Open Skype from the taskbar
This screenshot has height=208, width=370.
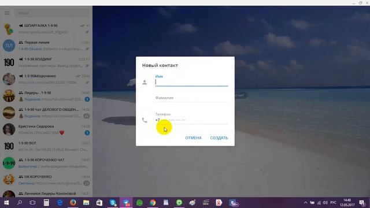tap(113, 203)
